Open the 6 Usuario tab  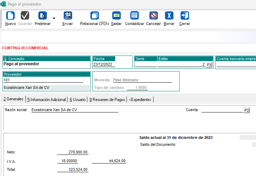[x=77, y=100]
